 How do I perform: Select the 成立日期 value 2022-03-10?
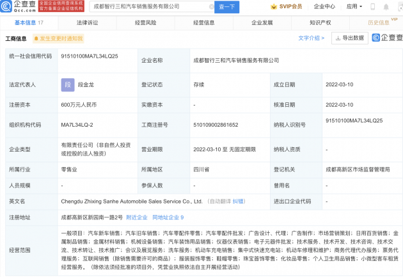[x=340, y=84]
